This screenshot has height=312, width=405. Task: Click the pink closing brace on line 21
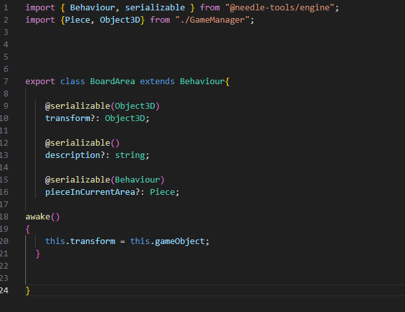coord(38,254)
